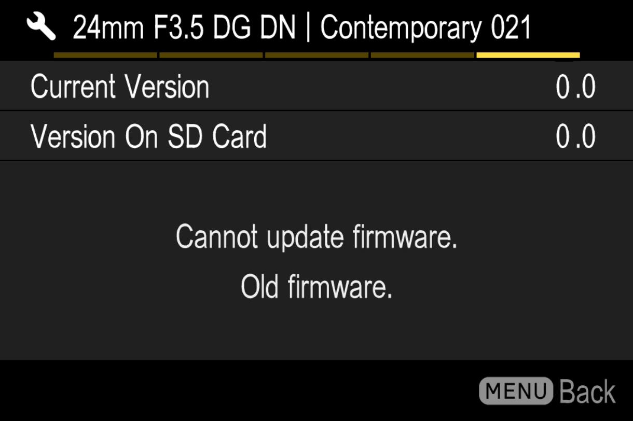Select the fourth setup page indicator
Viewport: 633px width, 421px height.
pyautogui.click(x=422, y=54)
